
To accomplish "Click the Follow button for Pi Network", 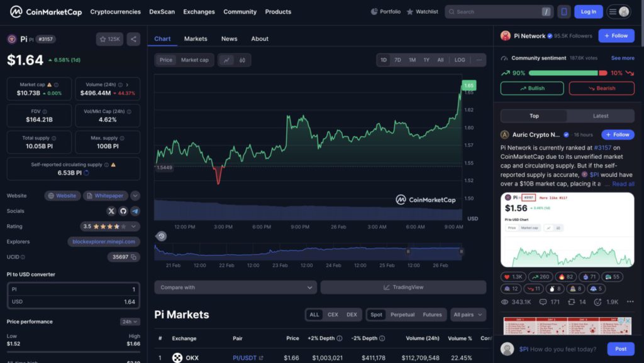I will (x=616, y=35).
